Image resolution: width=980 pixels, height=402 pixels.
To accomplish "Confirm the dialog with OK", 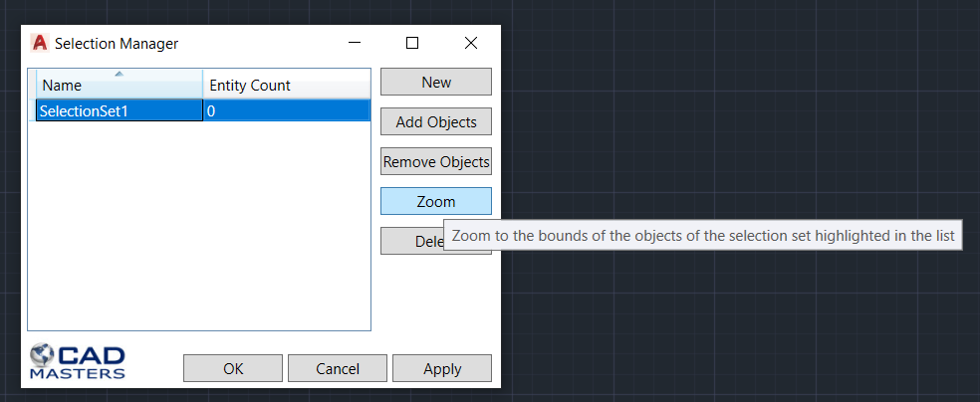I will click(233, 368).
